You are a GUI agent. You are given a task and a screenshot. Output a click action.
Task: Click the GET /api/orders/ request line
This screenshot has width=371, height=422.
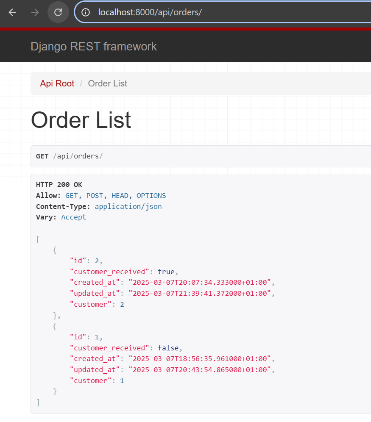click(69, 156)
